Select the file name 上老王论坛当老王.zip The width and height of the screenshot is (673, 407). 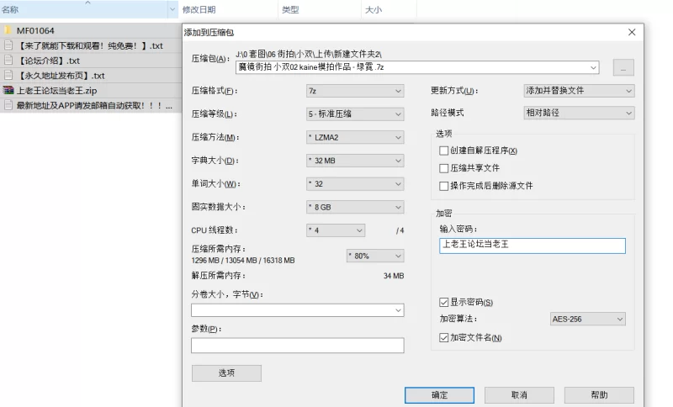[56, 91]
